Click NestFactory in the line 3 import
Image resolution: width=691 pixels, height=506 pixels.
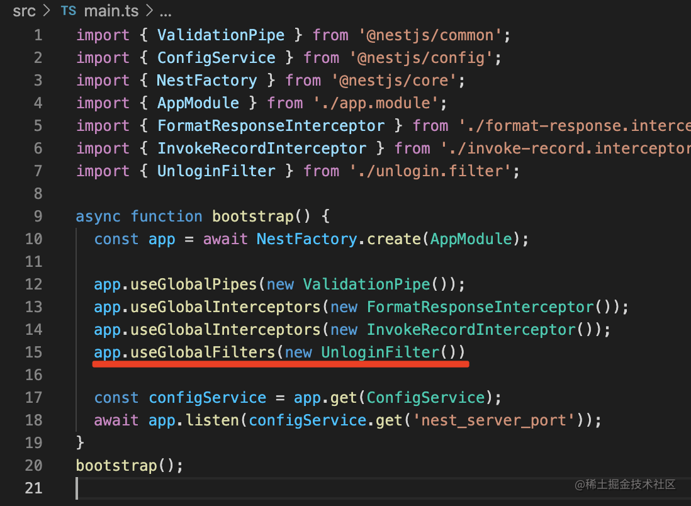tap(206, 81)
